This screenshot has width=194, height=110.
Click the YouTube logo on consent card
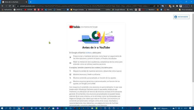75,27
